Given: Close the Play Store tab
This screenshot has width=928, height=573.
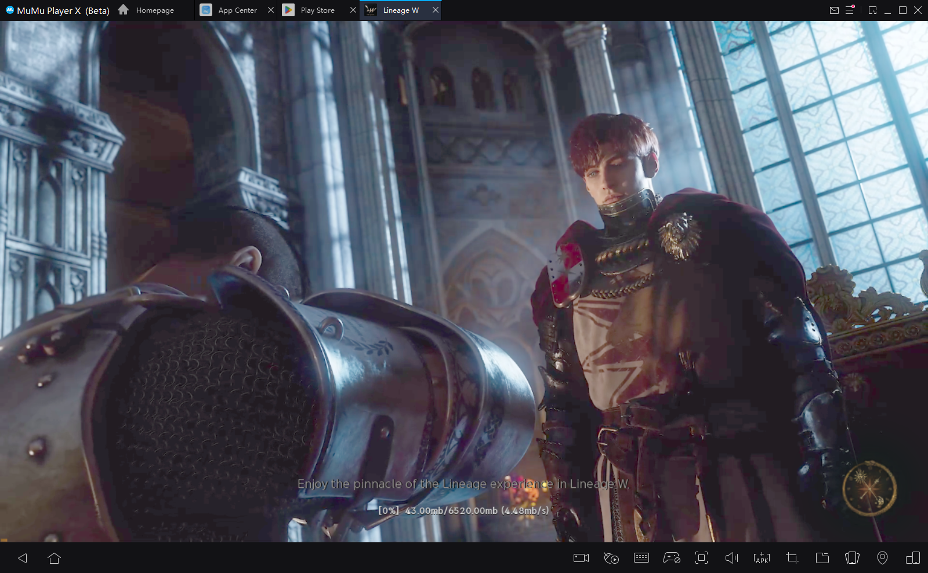Looking at the screenshot, I should [353, 10].
